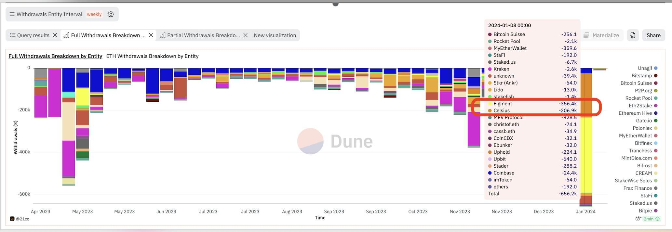Image resolution: width=672 pixels, height=232 pixels.
Task: Toggle Ethereum Hive legend entry visibility
Action: coord(635,113)
